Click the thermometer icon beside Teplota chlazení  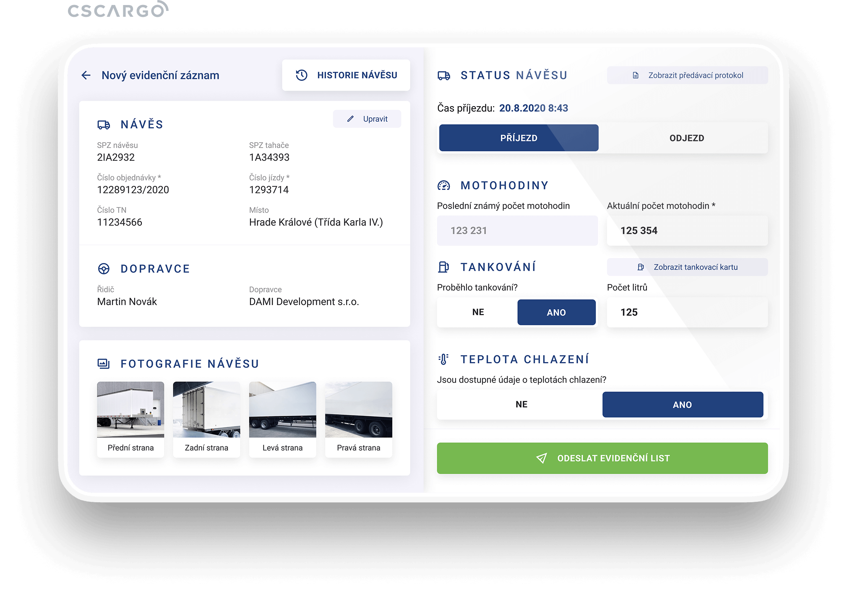click(443, 359)
